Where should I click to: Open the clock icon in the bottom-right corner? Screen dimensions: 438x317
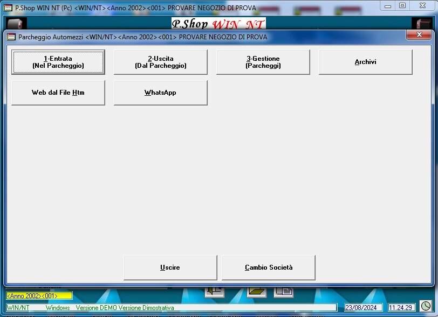click(x=426, y=306)
